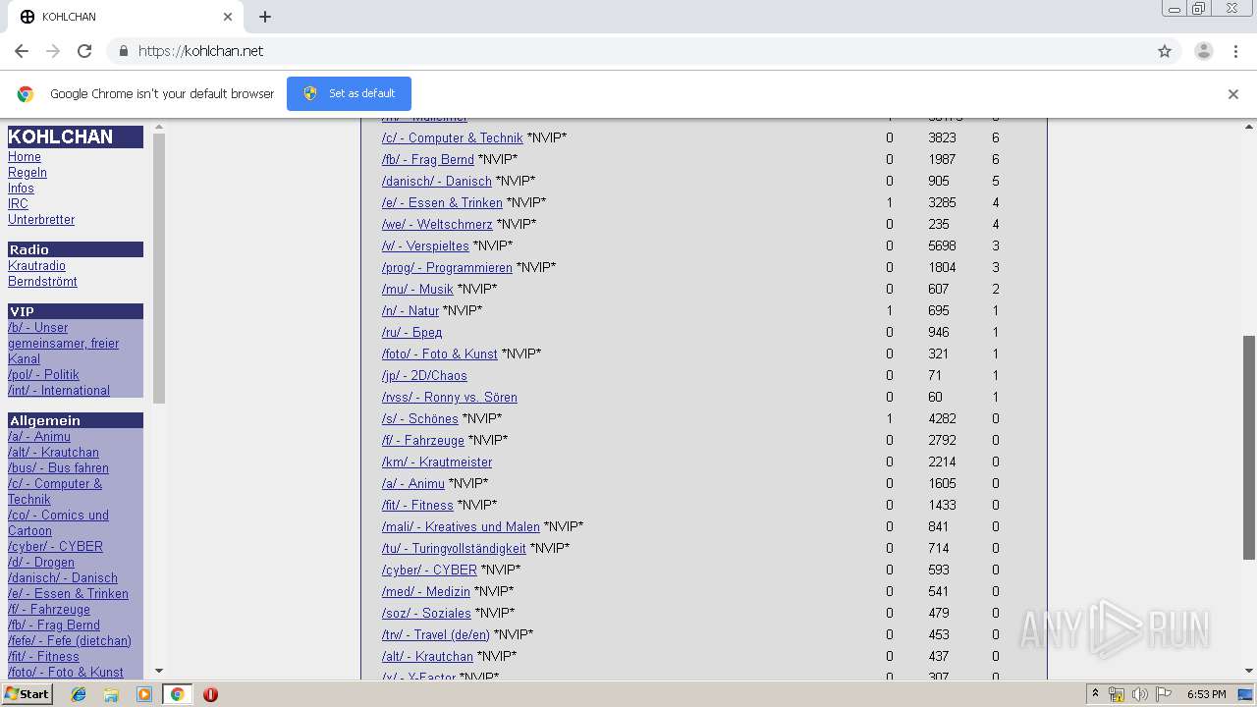Image resolution: width=1257 pixels, height=707 pixels.
Task: Open /mali/ - Kreatives und Malen board
Action: (x=461, y=527)
